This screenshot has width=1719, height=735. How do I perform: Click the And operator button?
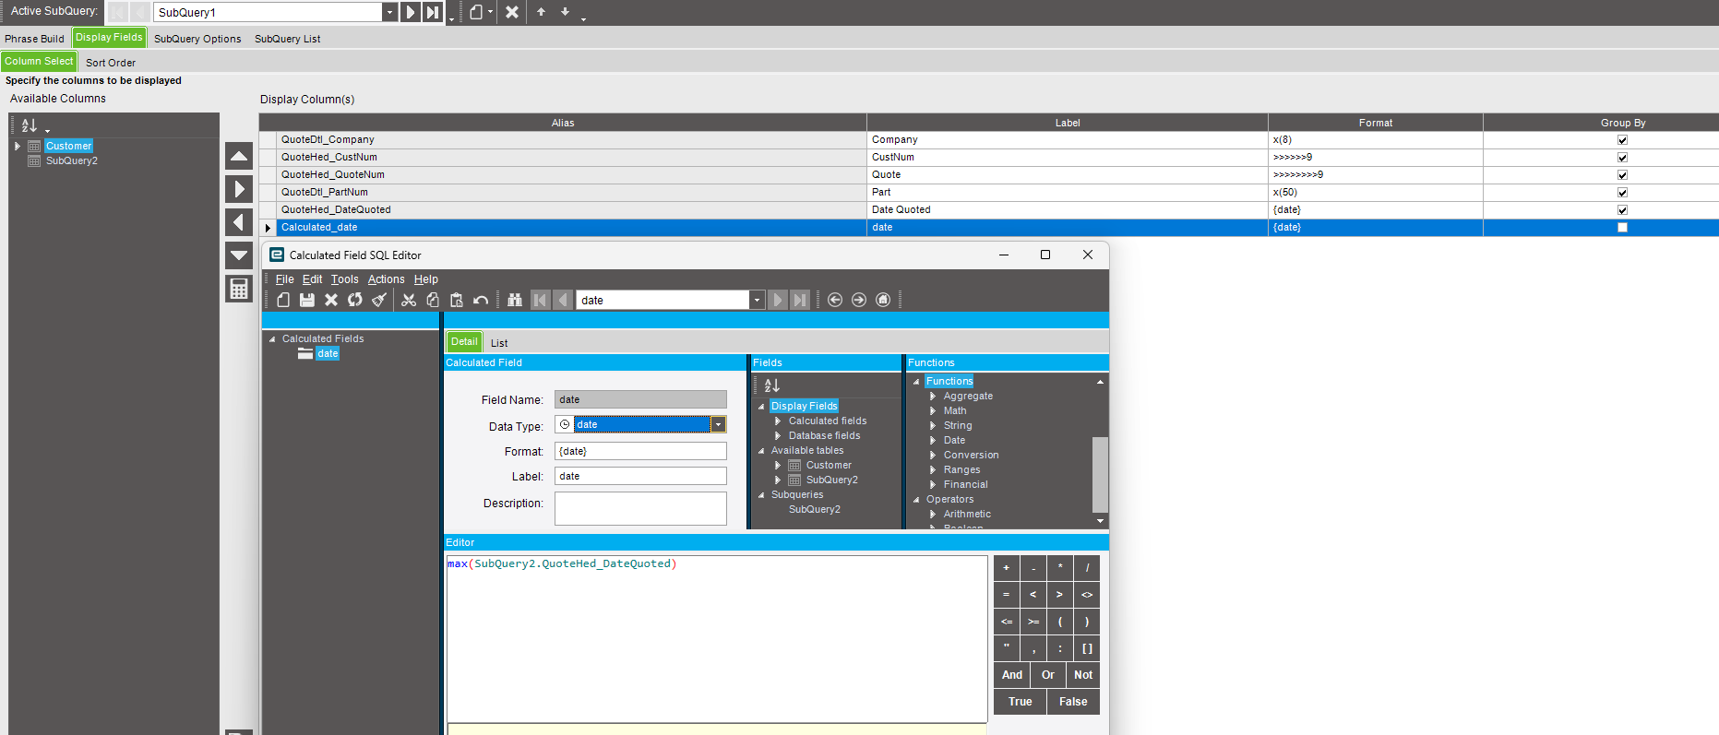[1012, 675]
